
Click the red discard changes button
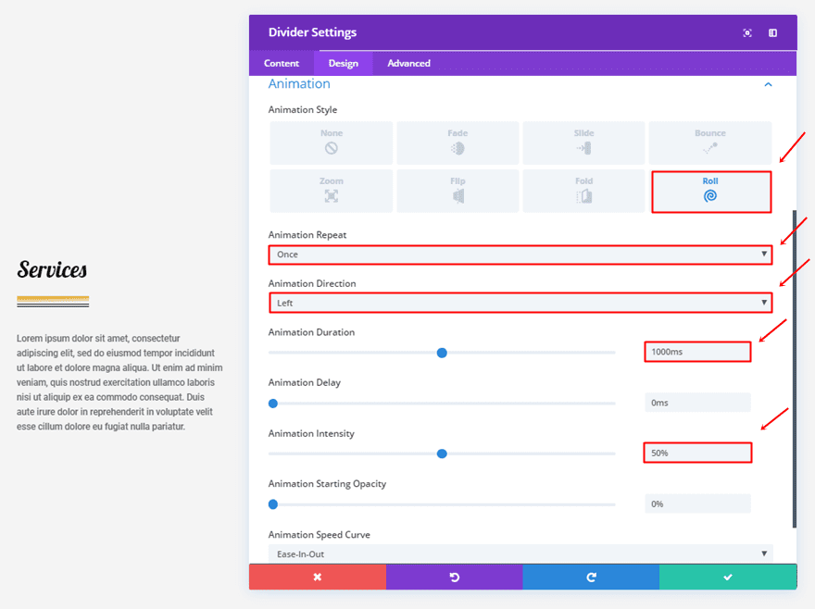(x=317, y=577)
